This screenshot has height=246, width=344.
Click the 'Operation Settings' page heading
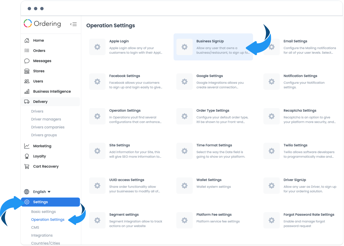click(x=110, y=25)
